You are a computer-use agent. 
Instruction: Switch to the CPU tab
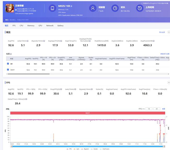tap(22, 25)
